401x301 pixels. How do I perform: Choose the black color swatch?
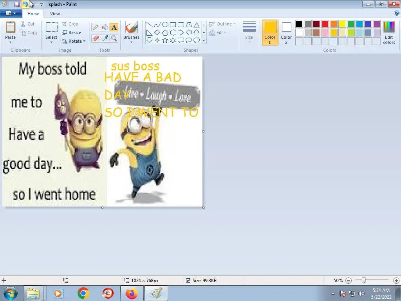[299, 24]
